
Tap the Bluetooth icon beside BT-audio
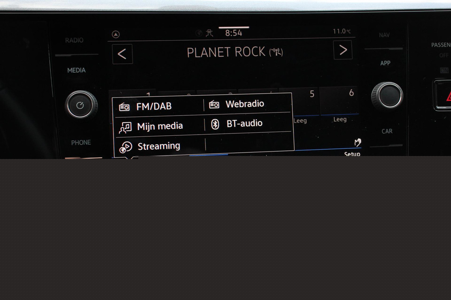click(x=215, y=124)
